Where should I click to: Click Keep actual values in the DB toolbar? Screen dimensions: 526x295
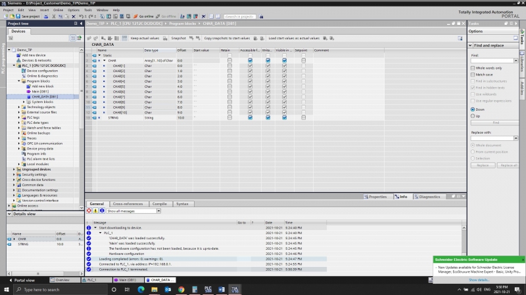click(145, 38)
